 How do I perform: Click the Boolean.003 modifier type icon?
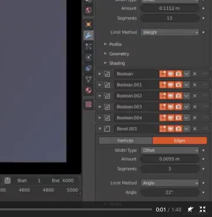(107, 107)
